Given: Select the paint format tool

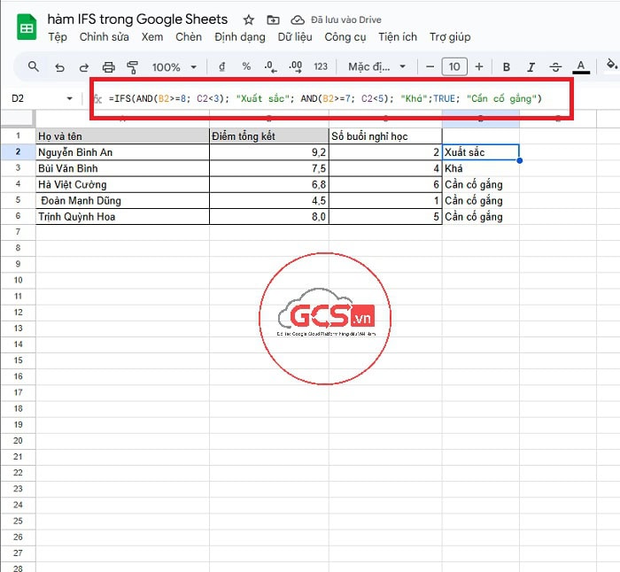Looking at the screenshot, I should coord(133,66).
